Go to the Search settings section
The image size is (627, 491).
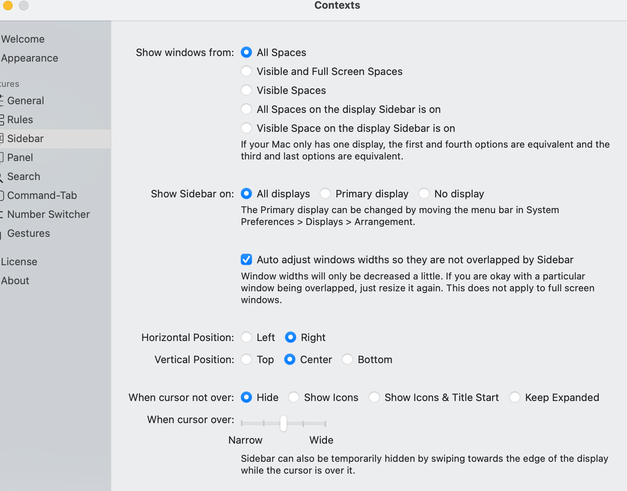click(24, 176)
